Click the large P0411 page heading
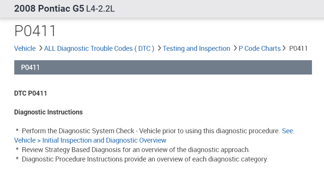Viewport: 324px width, 172px height. pos(35,31)
